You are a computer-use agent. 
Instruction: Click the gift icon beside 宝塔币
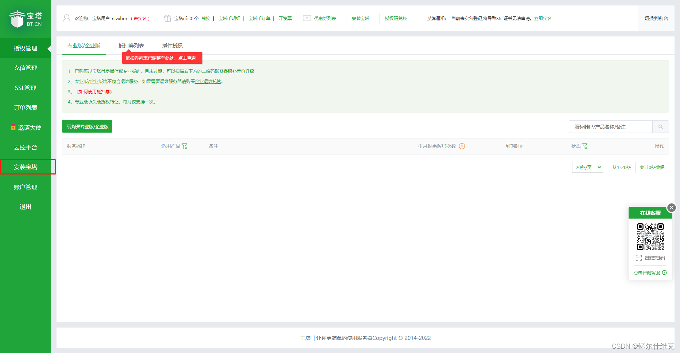pos(167,18)
